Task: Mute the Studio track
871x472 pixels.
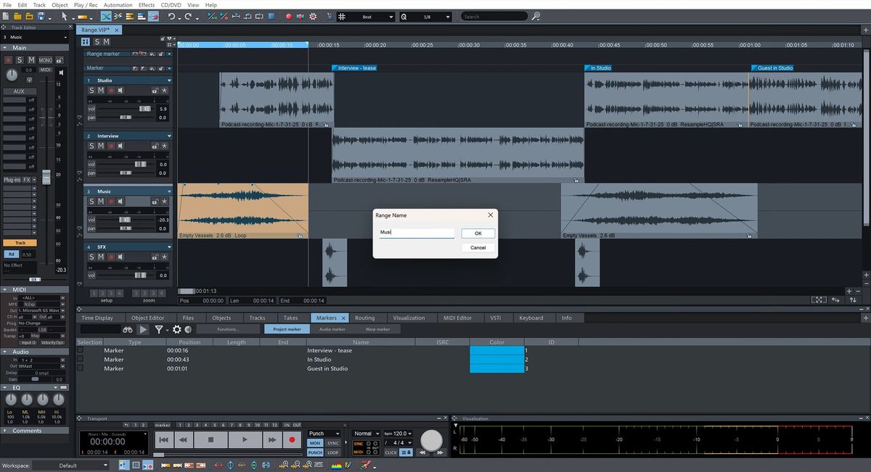Action: coord(100,90)
